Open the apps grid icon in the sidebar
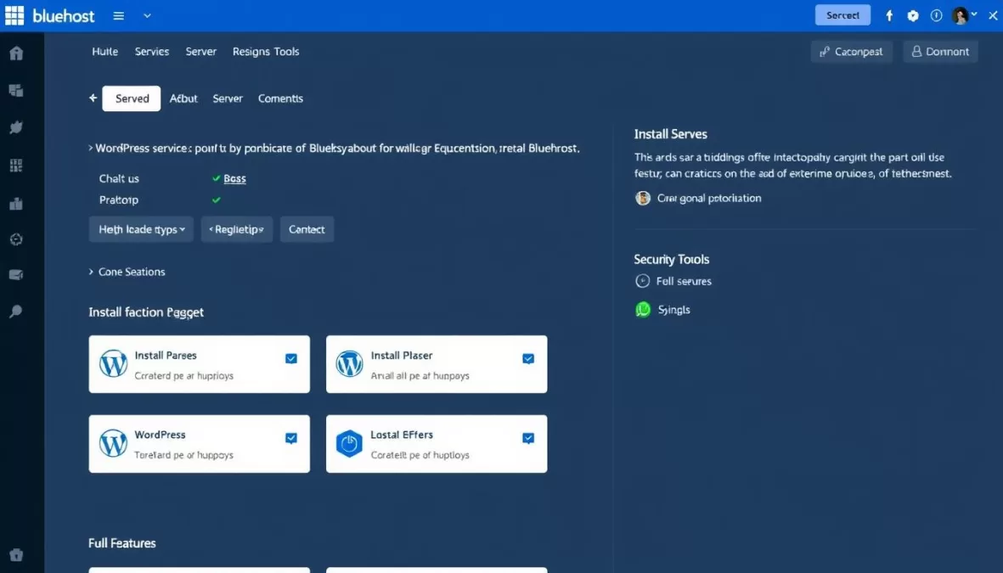Viewport: 1003px width, 573px height. coord(15,165)
